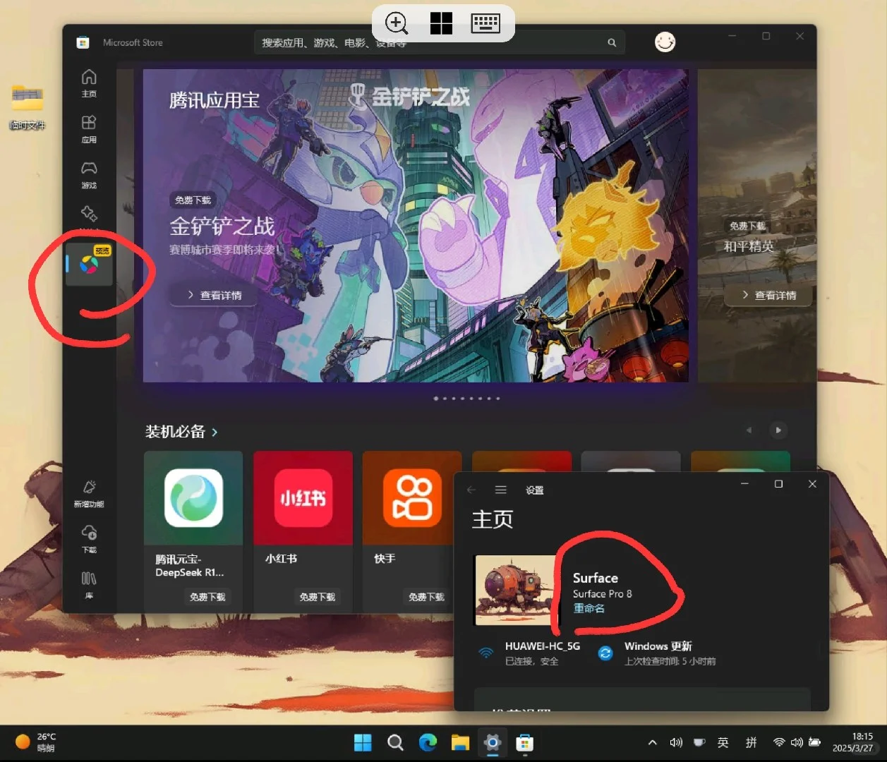Go to the Store 主页 via the sidebar home icon
The height and width of the screenshot is (762, 887).
pyautogui.click(x=89, y=83)
